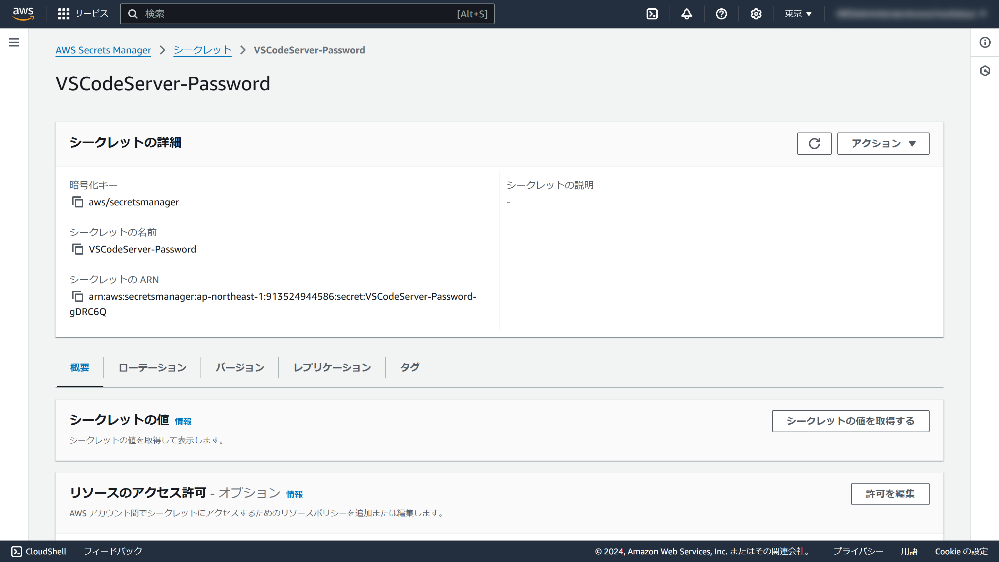Copy the secret name VSCodeServer-Password
Viewport: 999px width, 562px height.
(78, 249)
